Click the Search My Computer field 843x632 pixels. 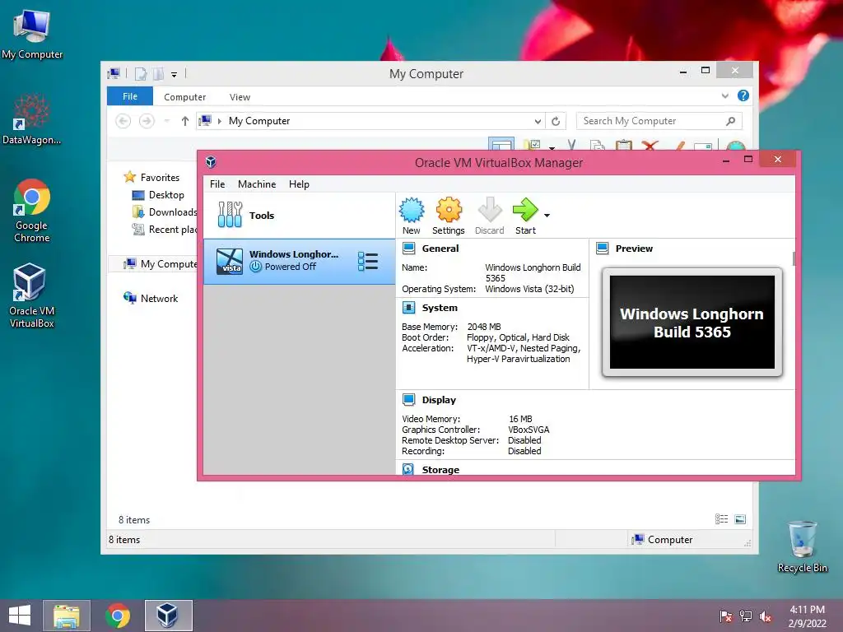[x=659, y=121]
